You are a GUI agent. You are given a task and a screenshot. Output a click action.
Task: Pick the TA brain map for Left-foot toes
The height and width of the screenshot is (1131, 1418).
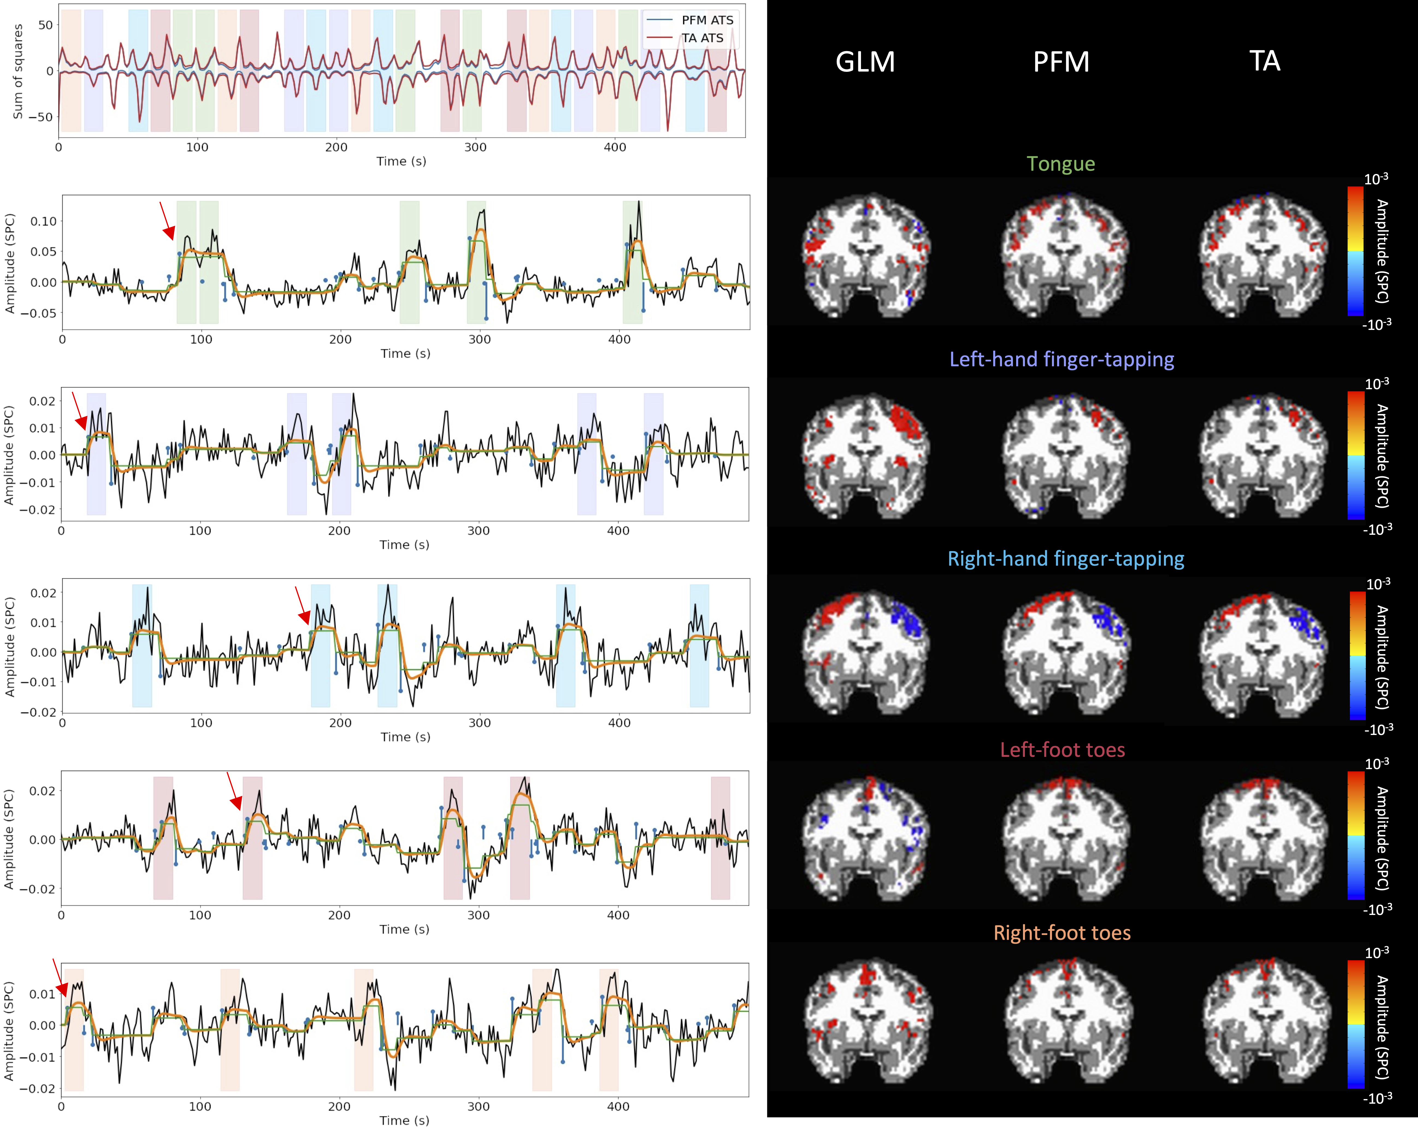point(1263,839)
